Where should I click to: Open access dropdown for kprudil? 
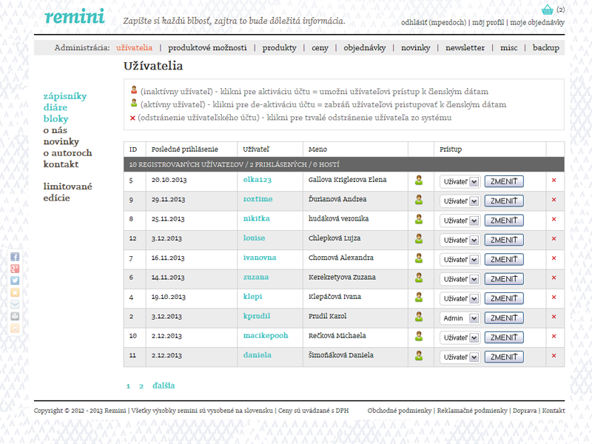(x=460, y=318)
